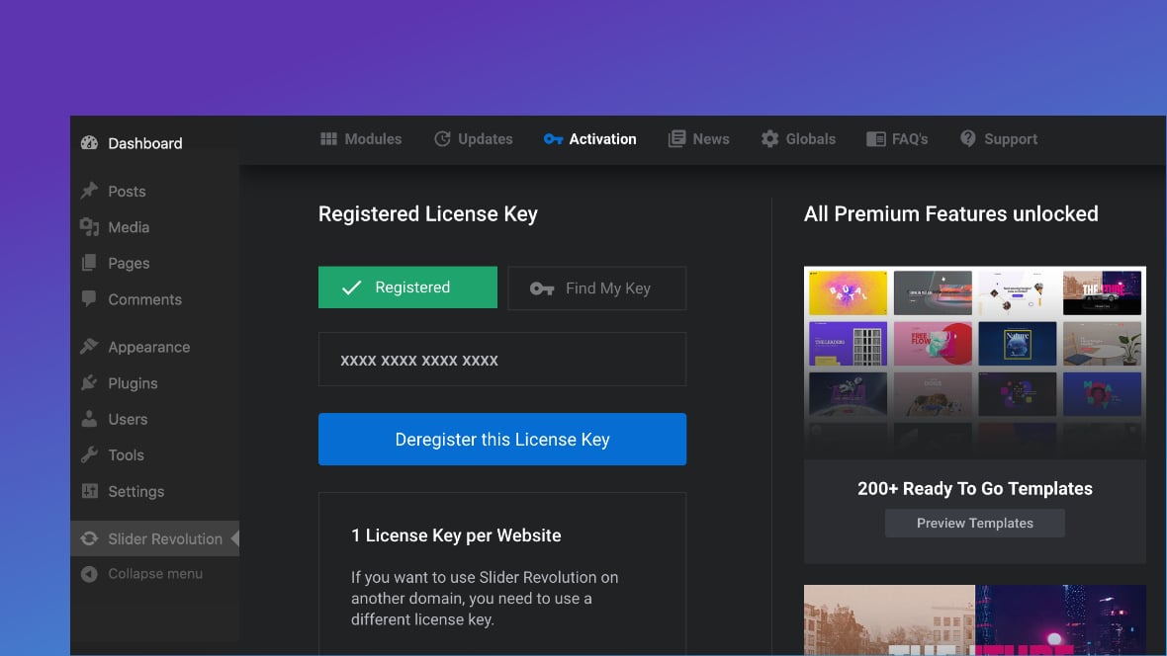Screen dimensions: 1167x656
Task: Click the Media library icon
Action: click(89, 227)
